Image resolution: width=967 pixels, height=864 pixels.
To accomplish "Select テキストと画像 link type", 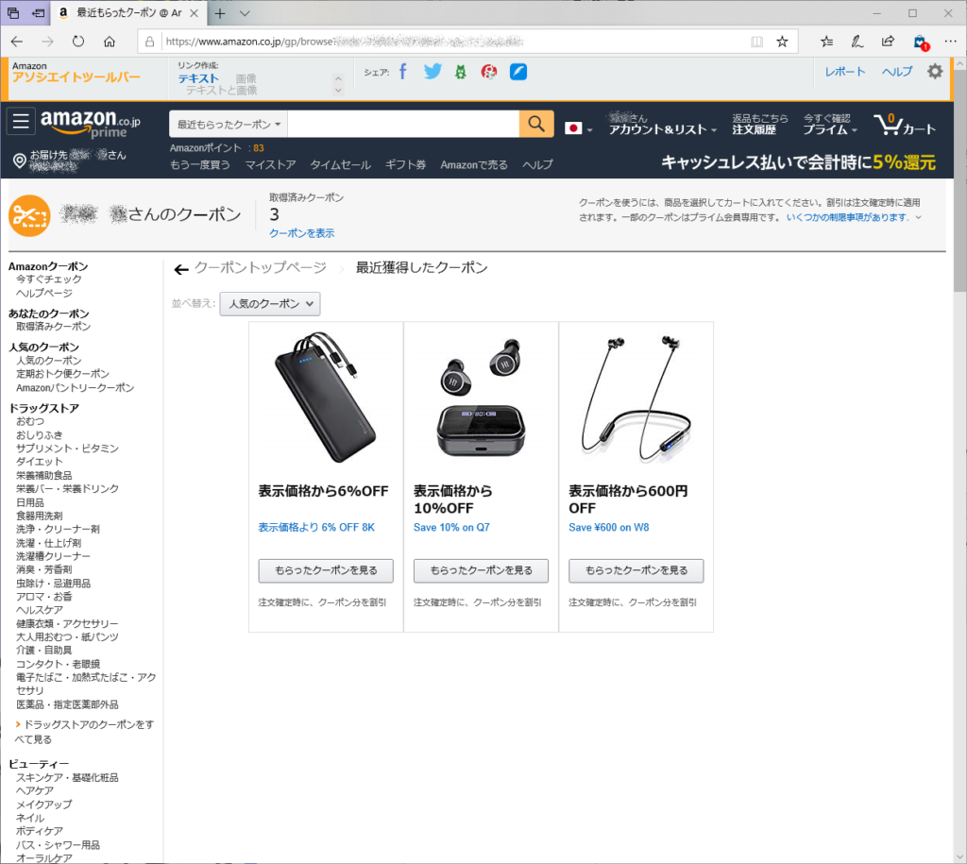I will click(221, 91).
